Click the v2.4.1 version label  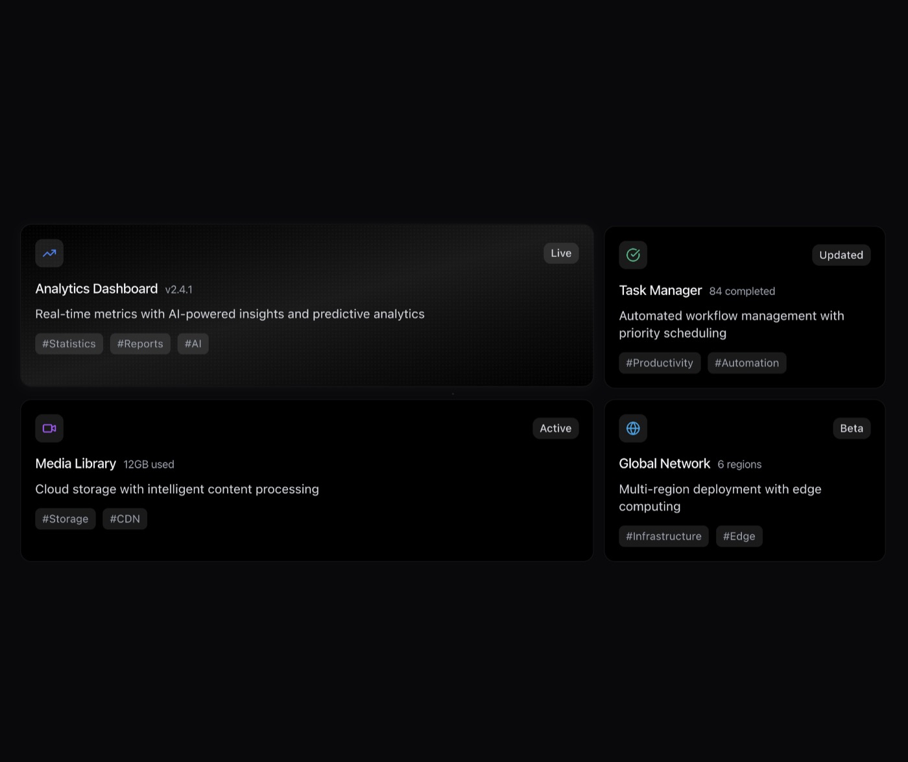pos(179,290)
